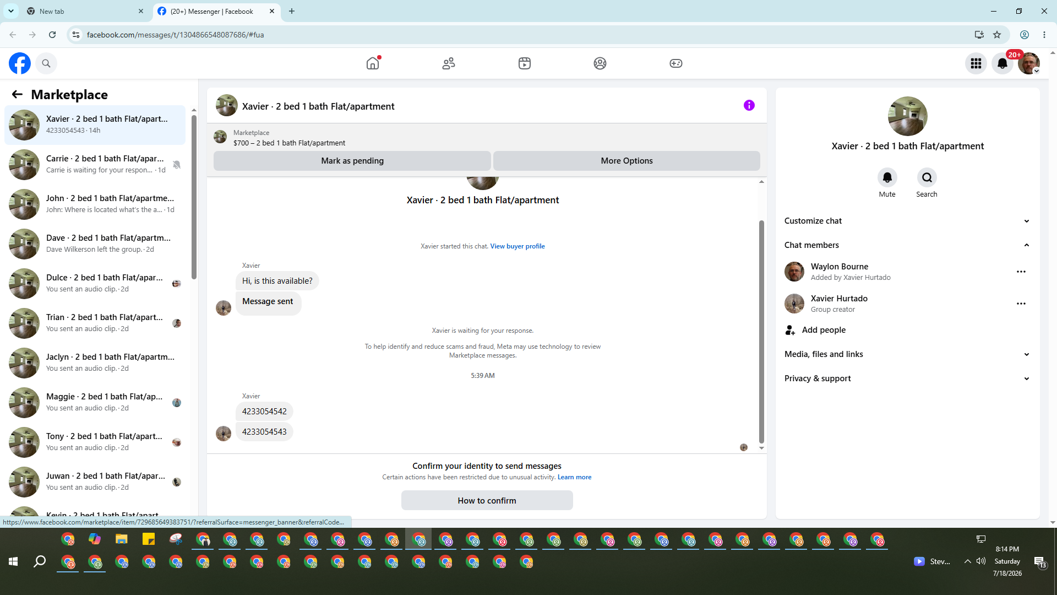Open the Chrome tab search dropdown
Screen dimensions: 1057x595
11,11
